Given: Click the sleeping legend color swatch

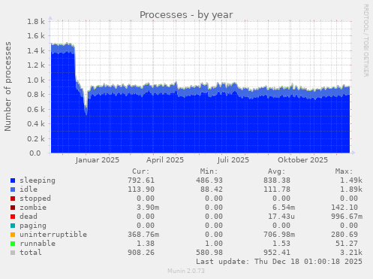Looking at the screenshot, I should tap(13, 180).
